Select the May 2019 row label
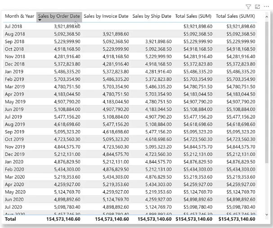 15,102
